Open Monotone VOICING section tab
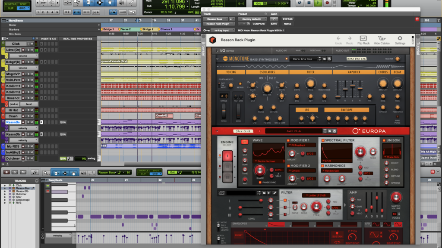The height and width of the screenshot is (248, 442). [231, 72]
